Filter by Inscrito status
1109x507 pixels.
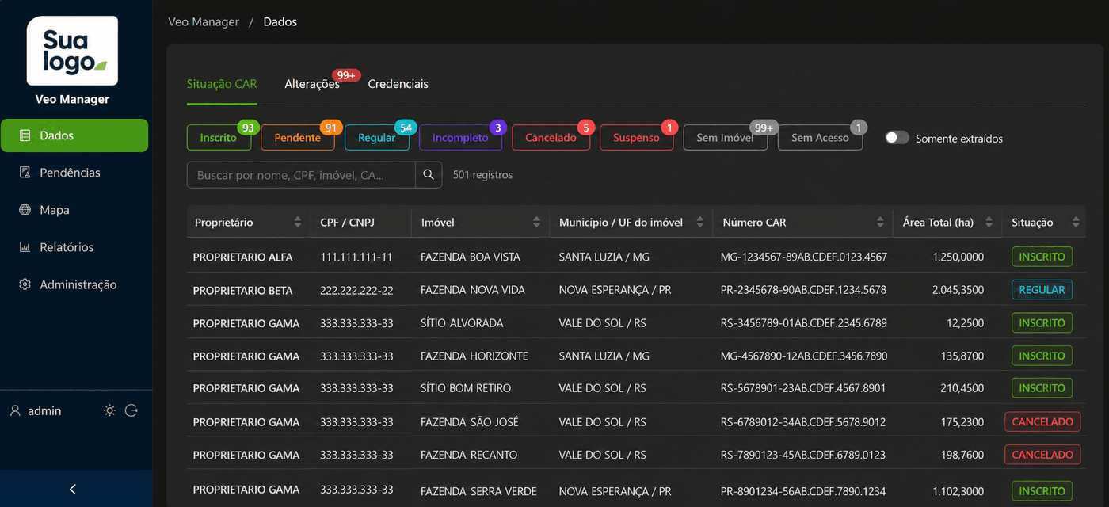(x=219, y=138)
